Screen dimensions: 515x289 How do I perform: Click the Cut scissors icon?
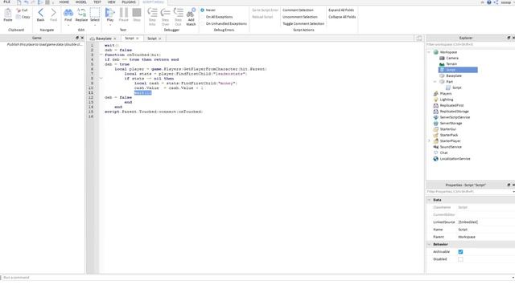point(18,10)
